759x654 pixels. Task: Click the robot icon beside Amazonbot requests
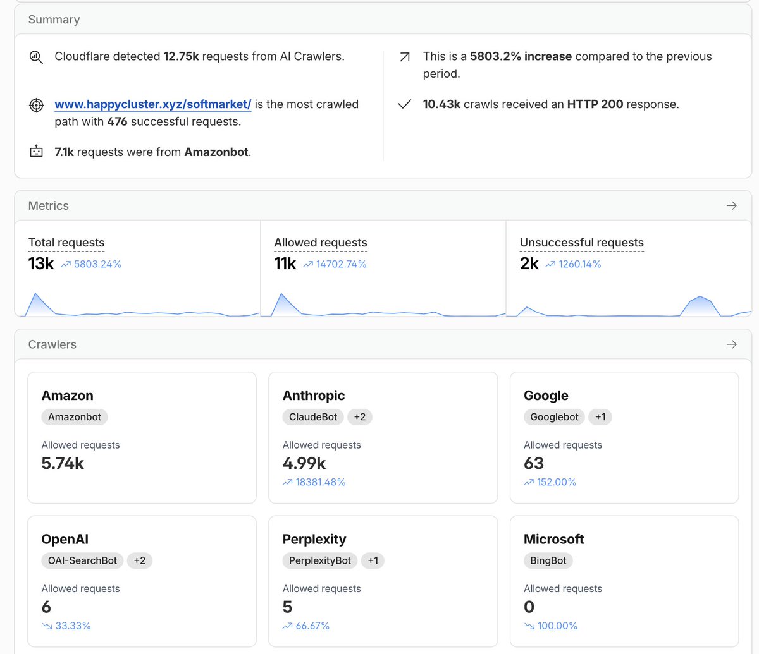tap(37, 152)
